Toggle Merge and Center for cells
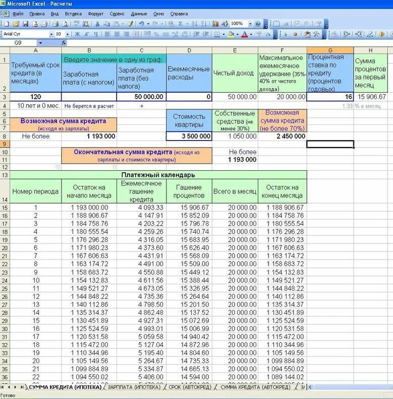 (x=136, y=34)
